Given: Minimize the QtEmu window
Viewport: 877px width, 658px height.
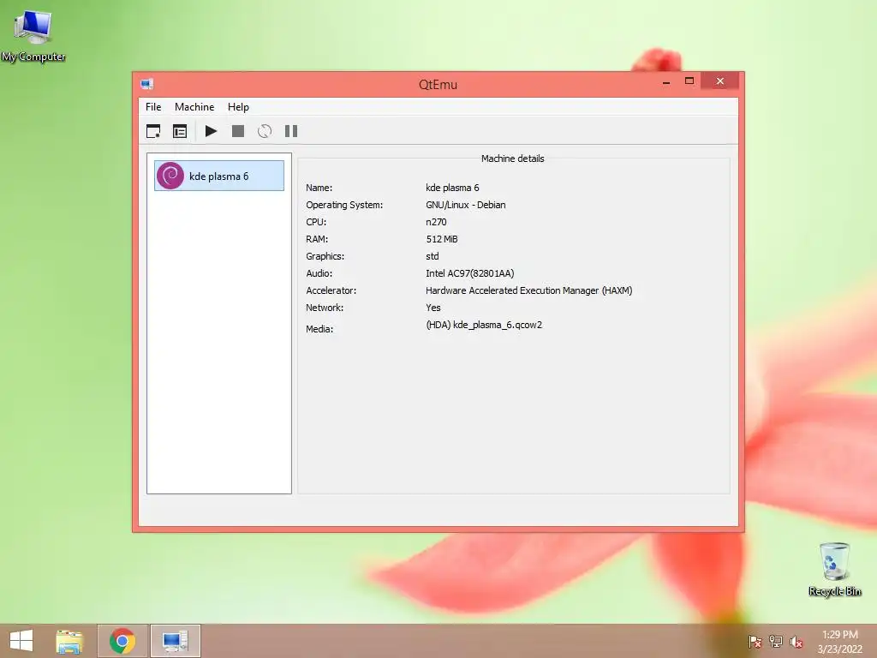Looking at the screenshot, I should (666, 81).
